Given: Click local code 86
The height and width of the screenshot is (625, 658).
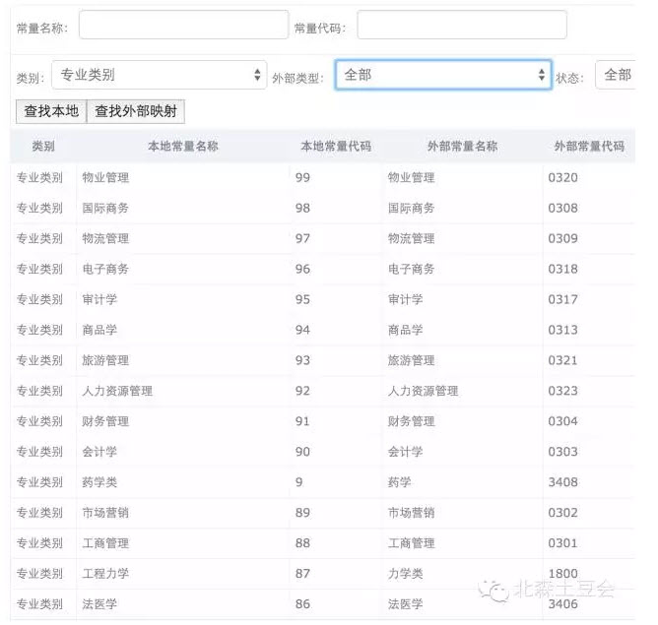Looking at the screenshot, I should (x=302, y=604).
